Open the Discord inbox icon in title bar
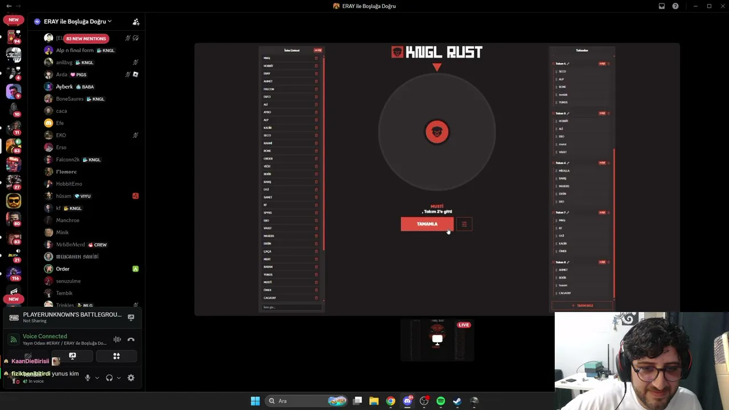This screenshot has width=729, height=410. point(662,6)
